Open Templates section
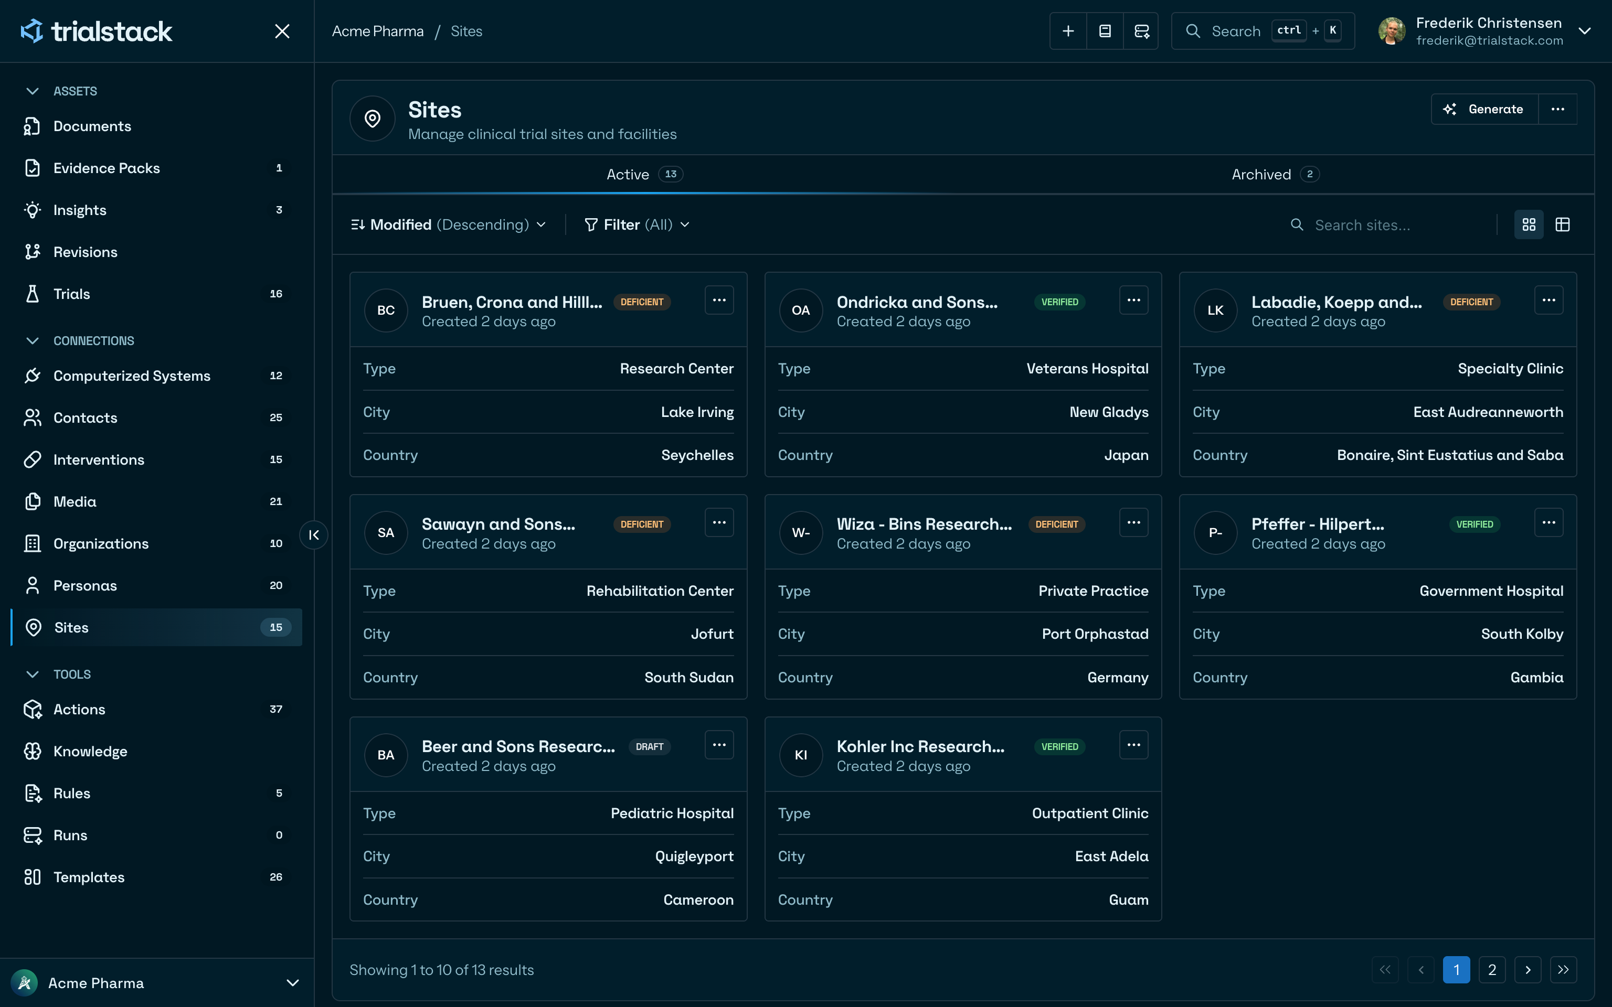 pos(156,877)
